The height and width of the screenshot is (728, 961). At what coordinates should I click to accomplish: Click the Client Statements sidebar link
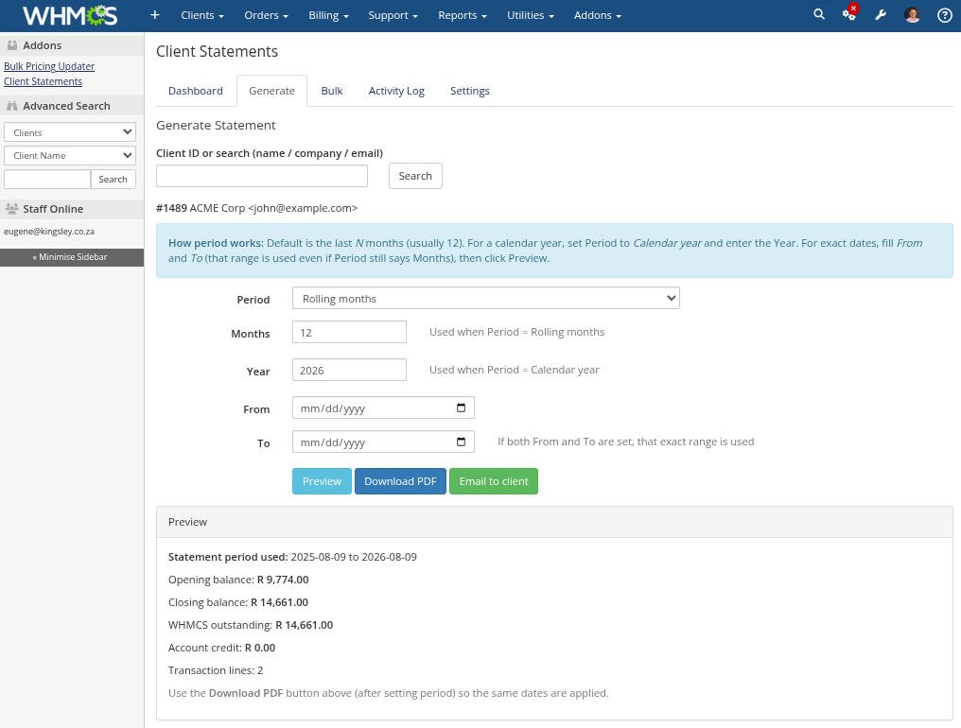coord(43,81)
